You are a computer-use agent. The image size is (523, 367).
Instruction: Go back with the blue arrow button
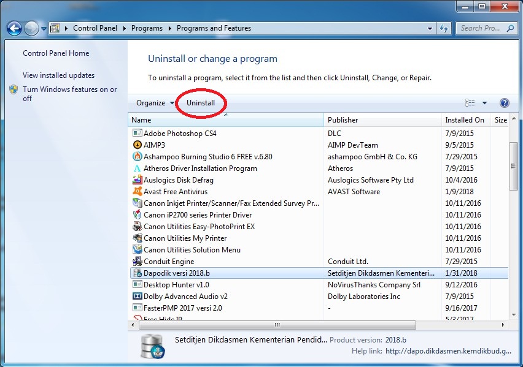coord(14,29)
